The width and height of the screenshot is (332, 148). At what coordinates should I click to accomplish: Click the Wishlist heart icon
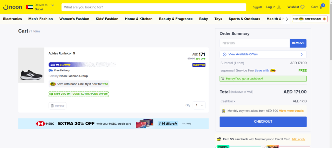click(302, 7)
